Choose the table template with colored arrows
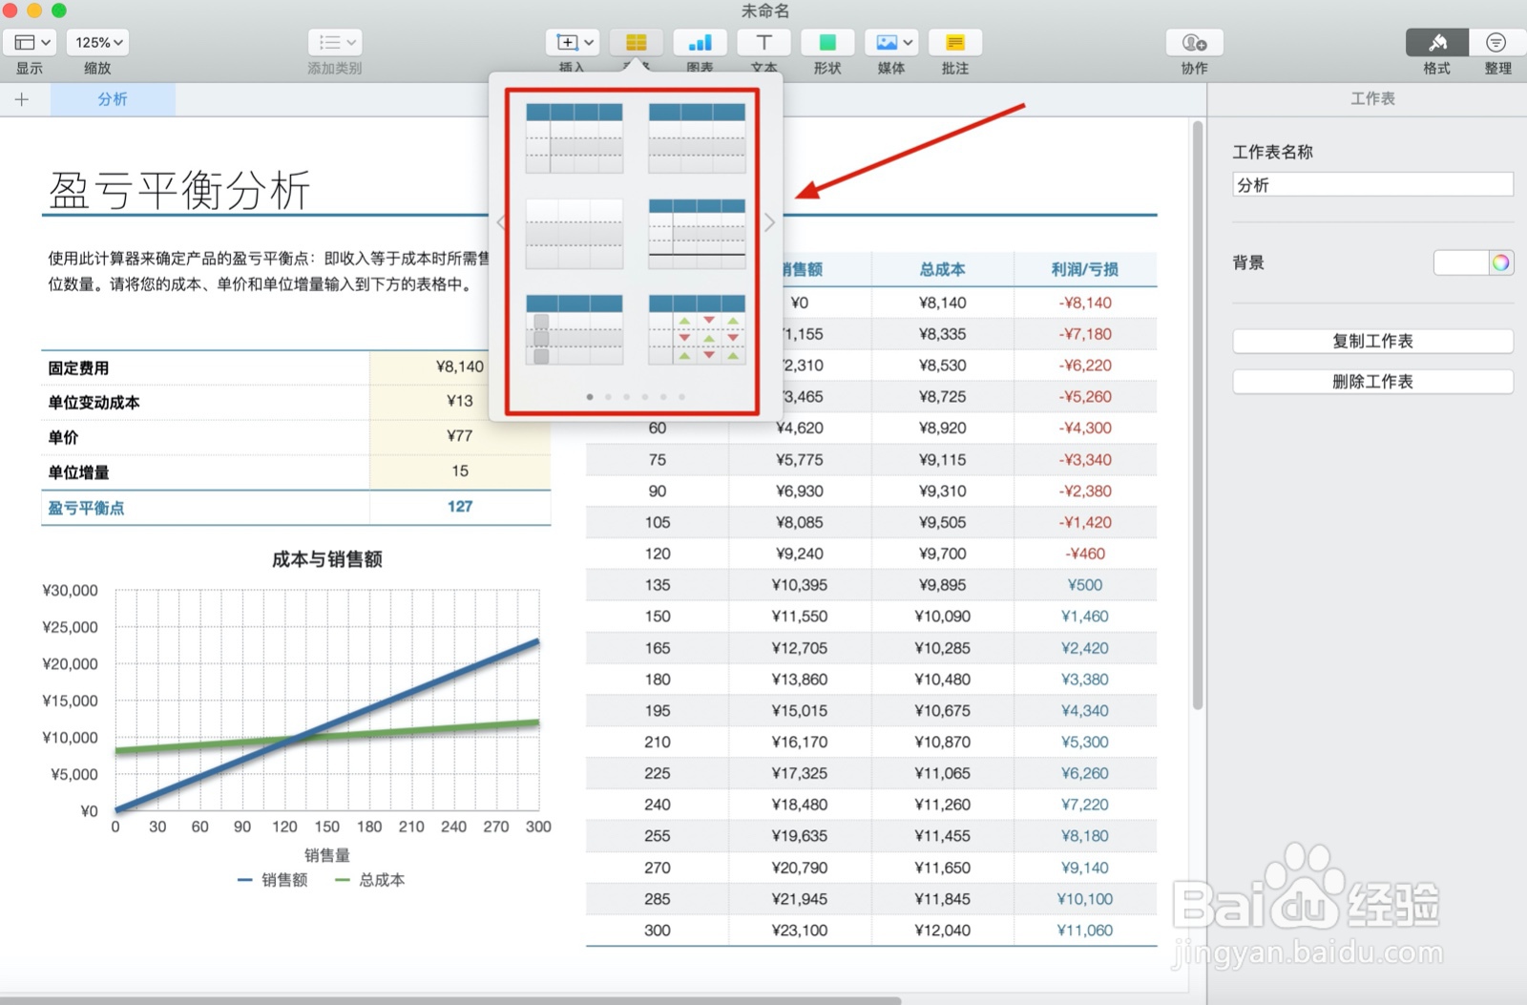The height and width of the screenshot is (1005, 1527). point(697,329)
